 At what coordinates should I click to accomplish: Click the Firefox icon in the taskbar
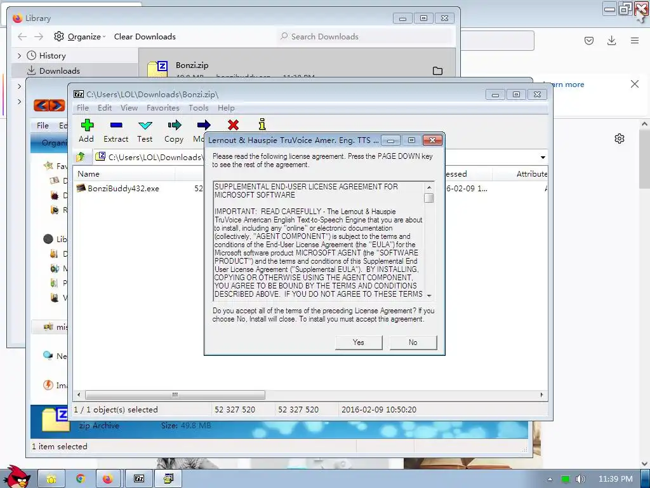108,478
